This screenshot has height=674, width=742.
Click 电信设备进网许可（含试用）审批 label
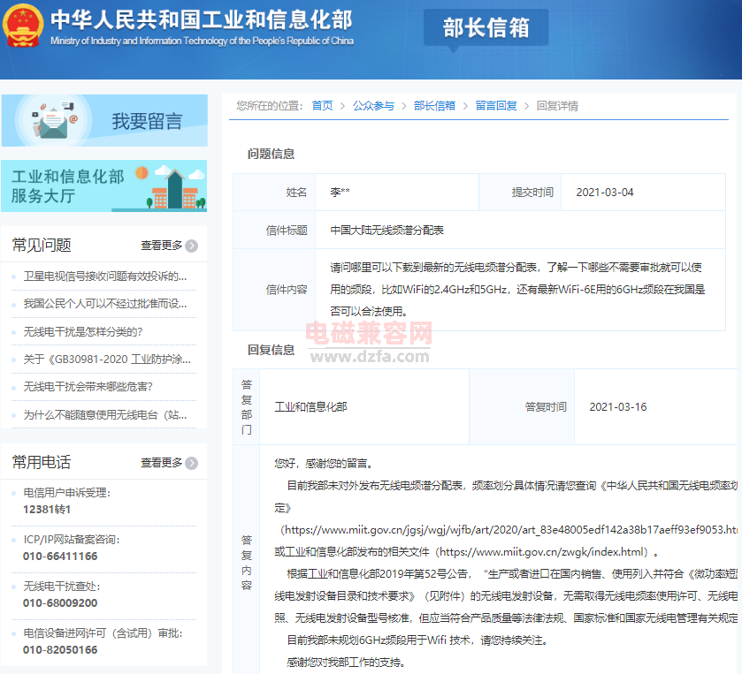tap(103, 633)
